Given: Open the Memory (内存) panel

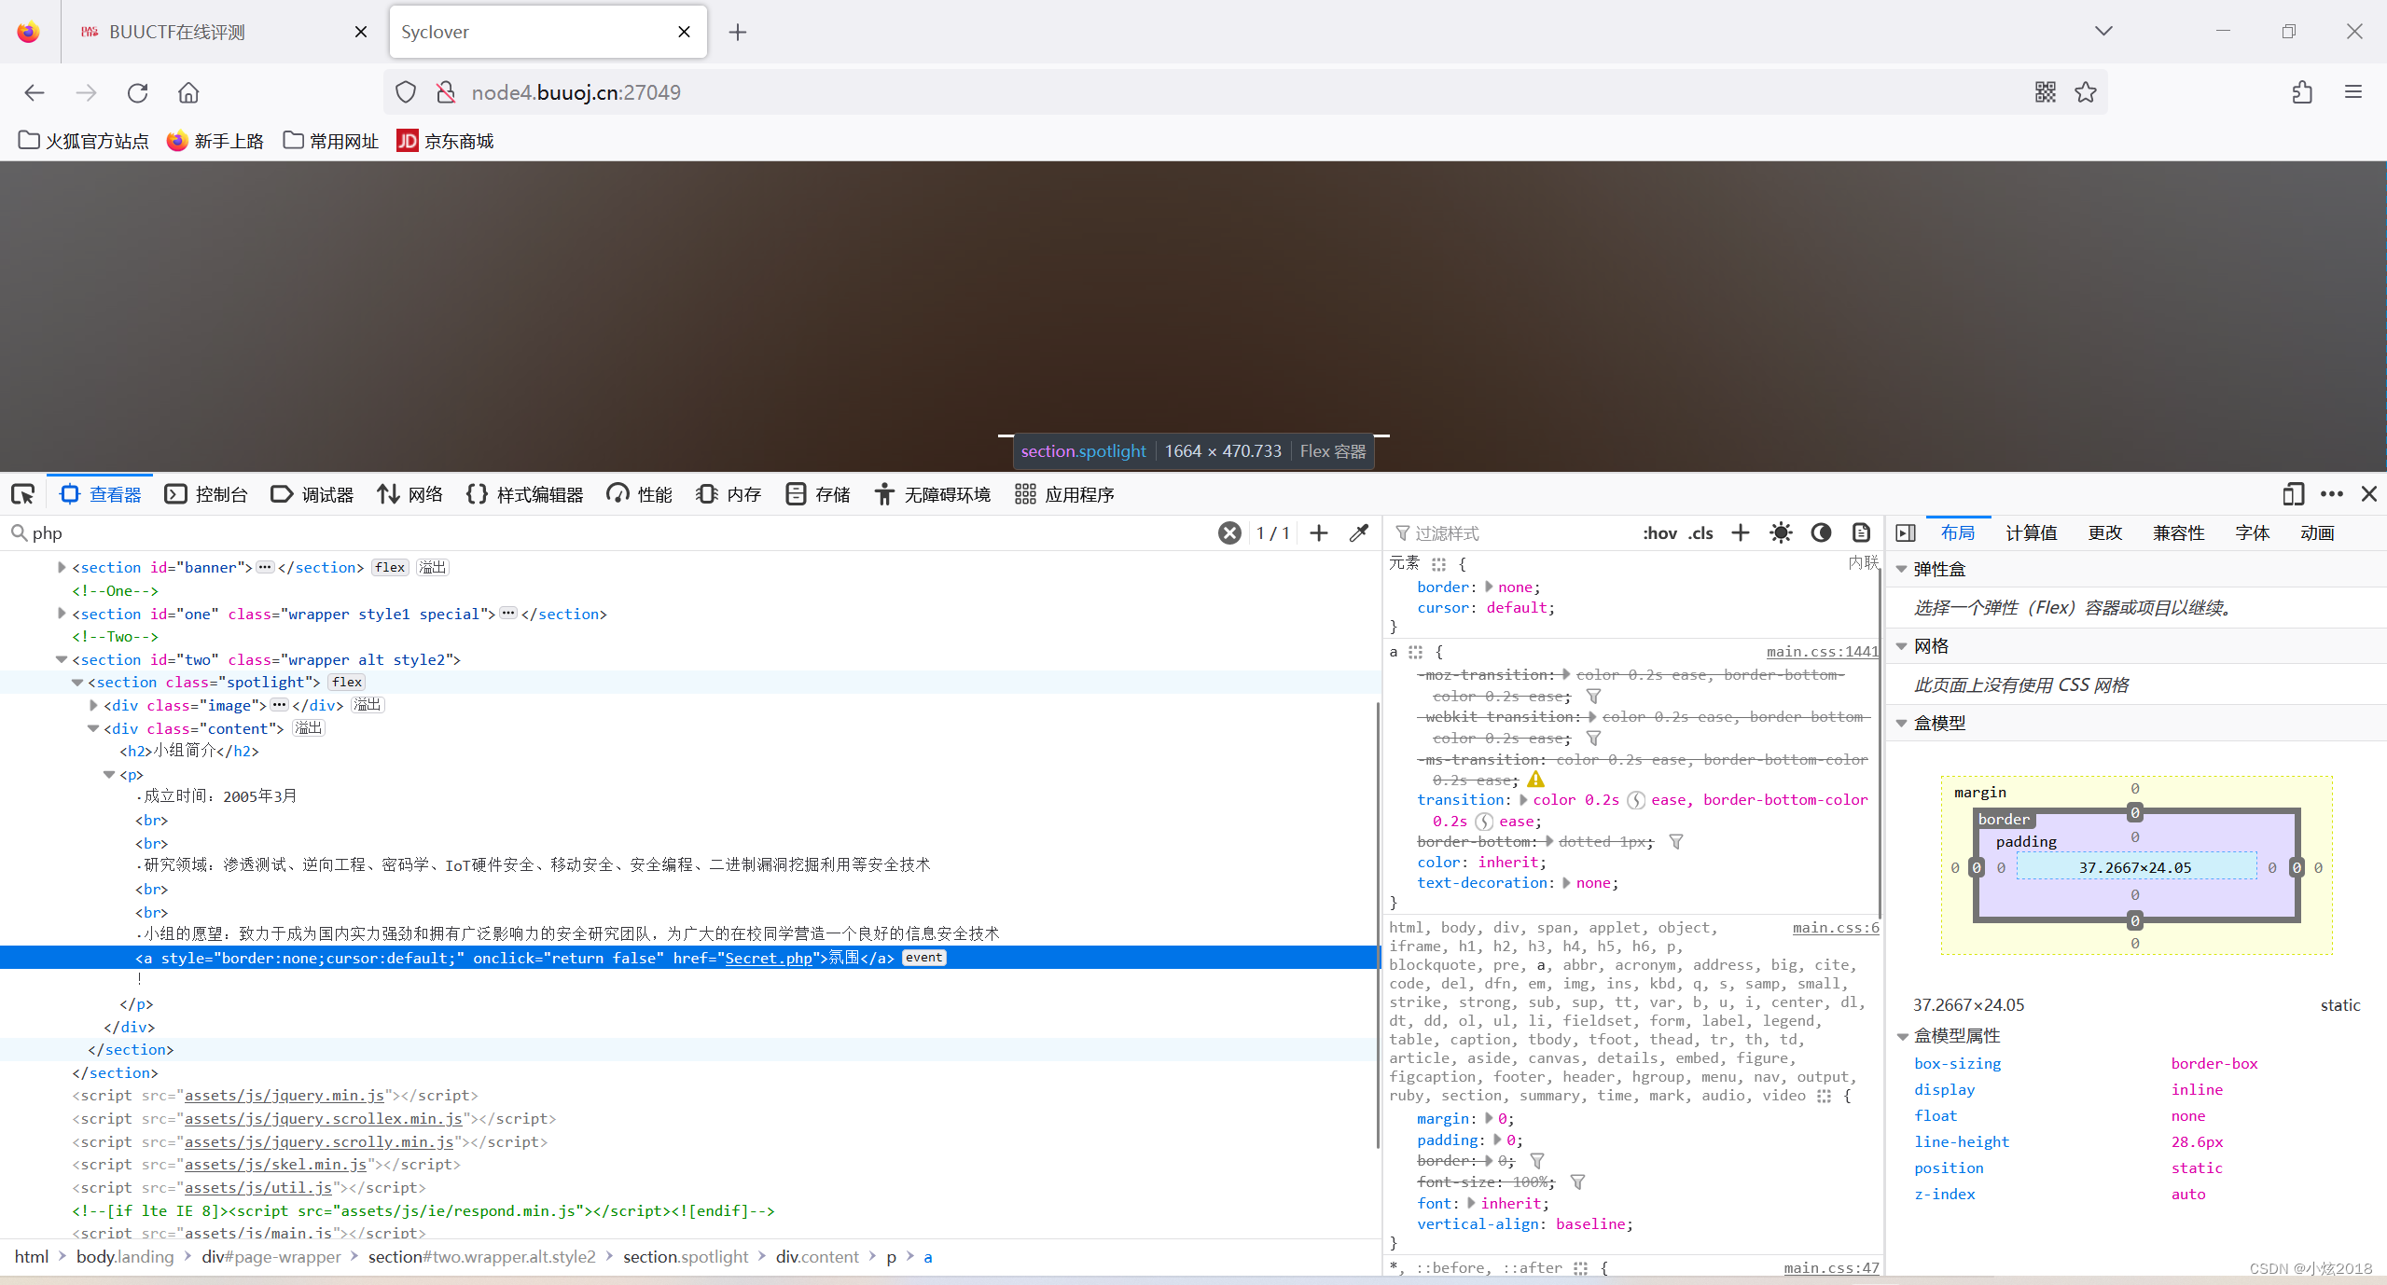Looking at the screenshot, I should (729, 494).
